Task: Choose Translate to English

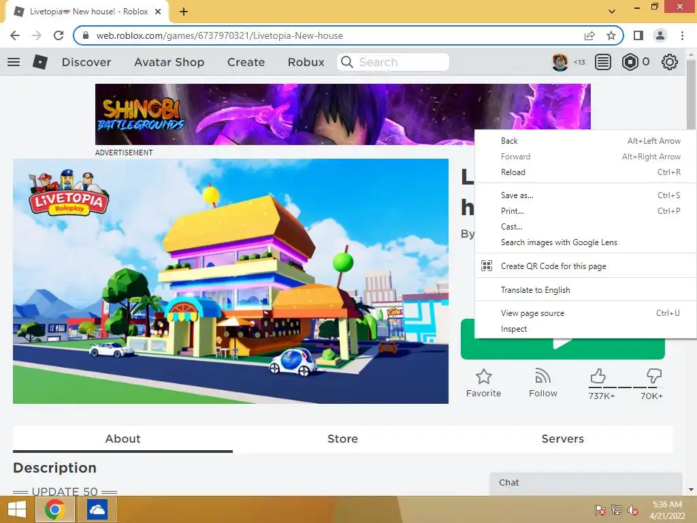Action: (x=586, y=290)
